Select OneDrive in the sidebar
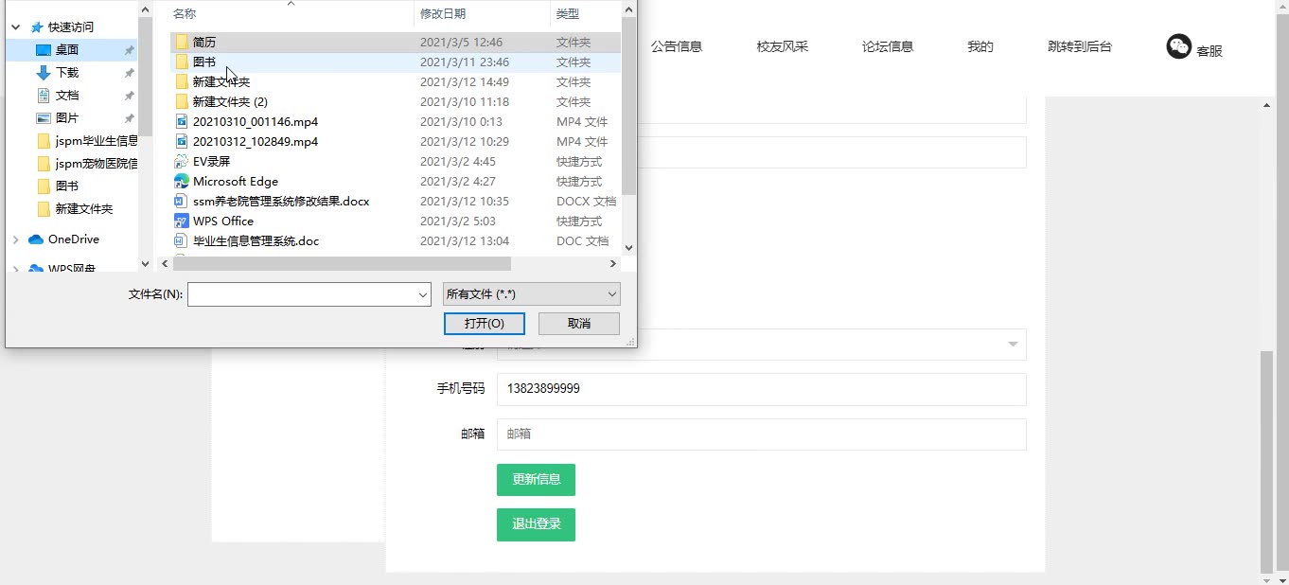 (x=73, y=239)
